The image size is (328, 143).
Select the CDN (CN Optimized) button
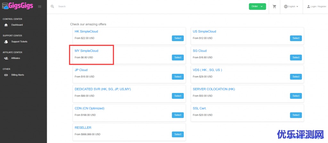[x=178, y=115]
